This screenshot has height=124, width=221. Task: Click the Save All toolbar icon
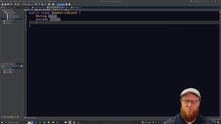click(x=11, y=4)
